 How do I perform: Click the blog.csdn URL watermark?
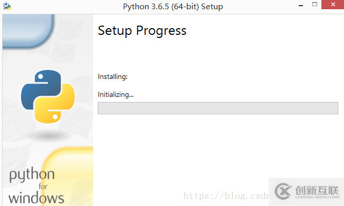(x=226, y=195)
